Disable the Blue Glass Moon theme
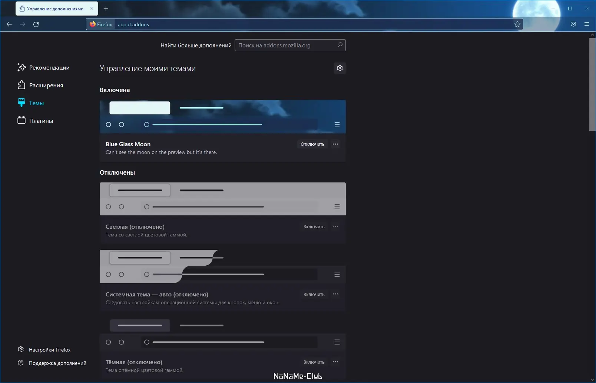The image size is (596, 383). 312,144
